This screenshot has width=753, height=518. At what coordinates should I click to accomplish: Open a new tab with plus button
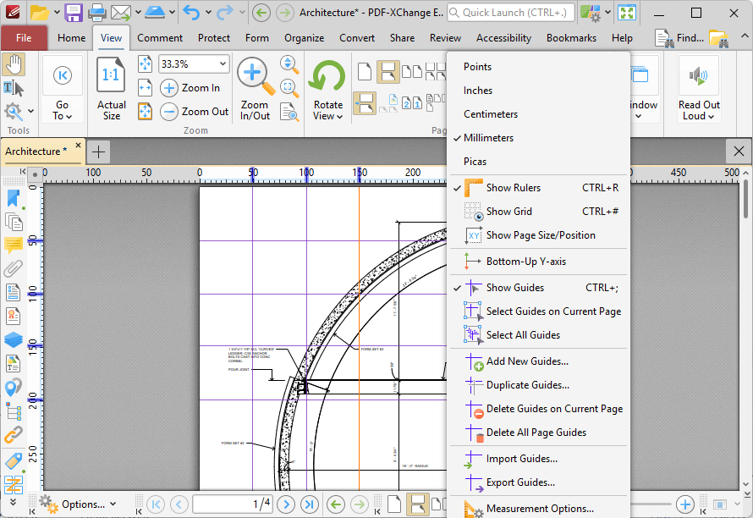[x=98, y=152]
